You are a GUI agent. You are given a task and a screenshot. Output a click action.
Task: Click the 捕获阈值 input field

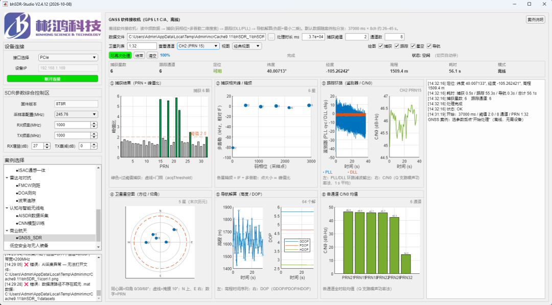(x=357, y=37)
